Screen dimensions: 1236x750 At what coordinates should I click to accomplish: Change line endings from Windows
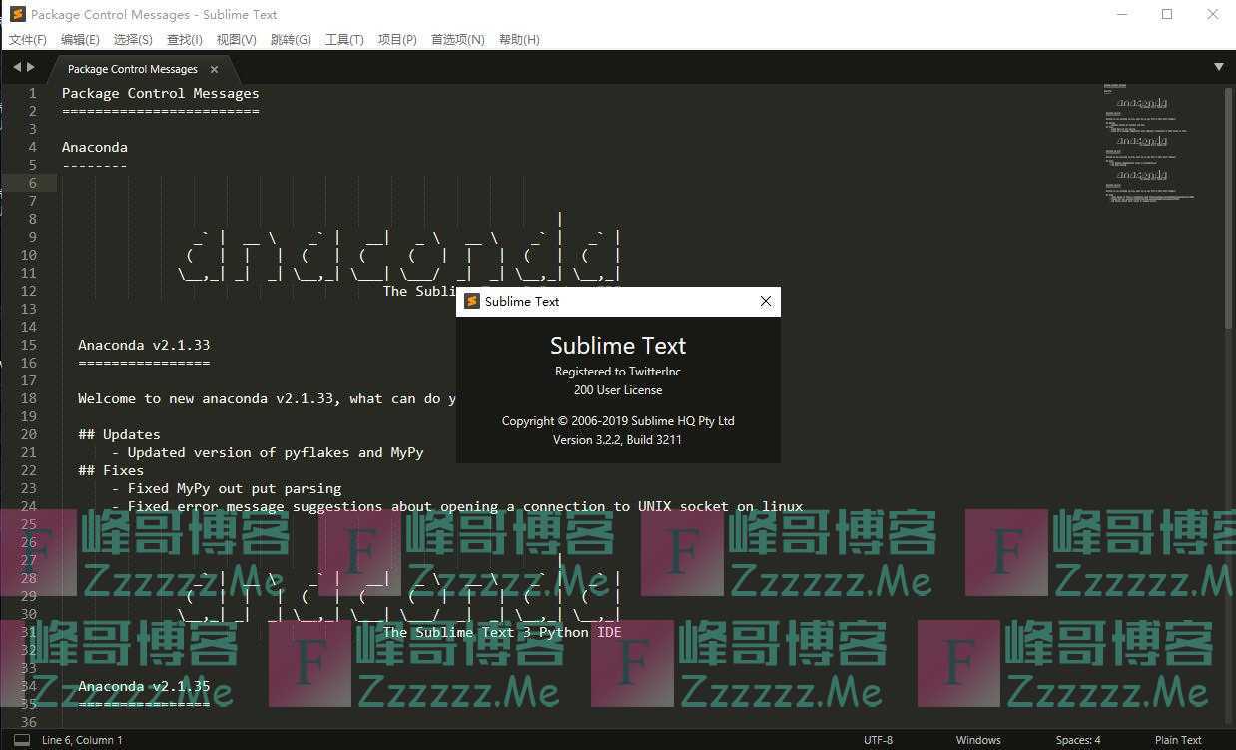point(977,740)
